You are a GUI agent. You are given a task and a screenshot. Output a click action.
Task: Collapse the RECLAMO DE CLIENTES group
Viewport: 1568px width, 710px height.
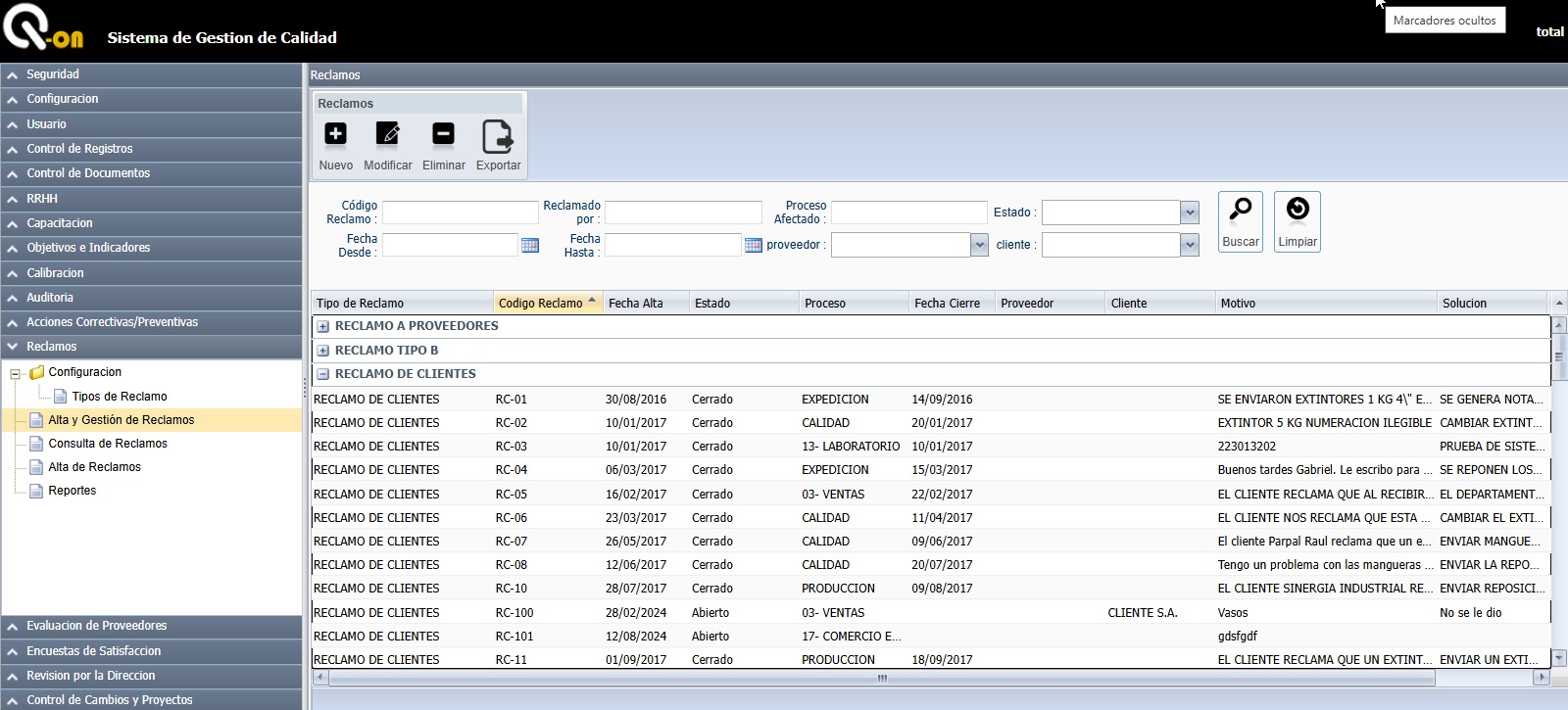tap(322, 374)
